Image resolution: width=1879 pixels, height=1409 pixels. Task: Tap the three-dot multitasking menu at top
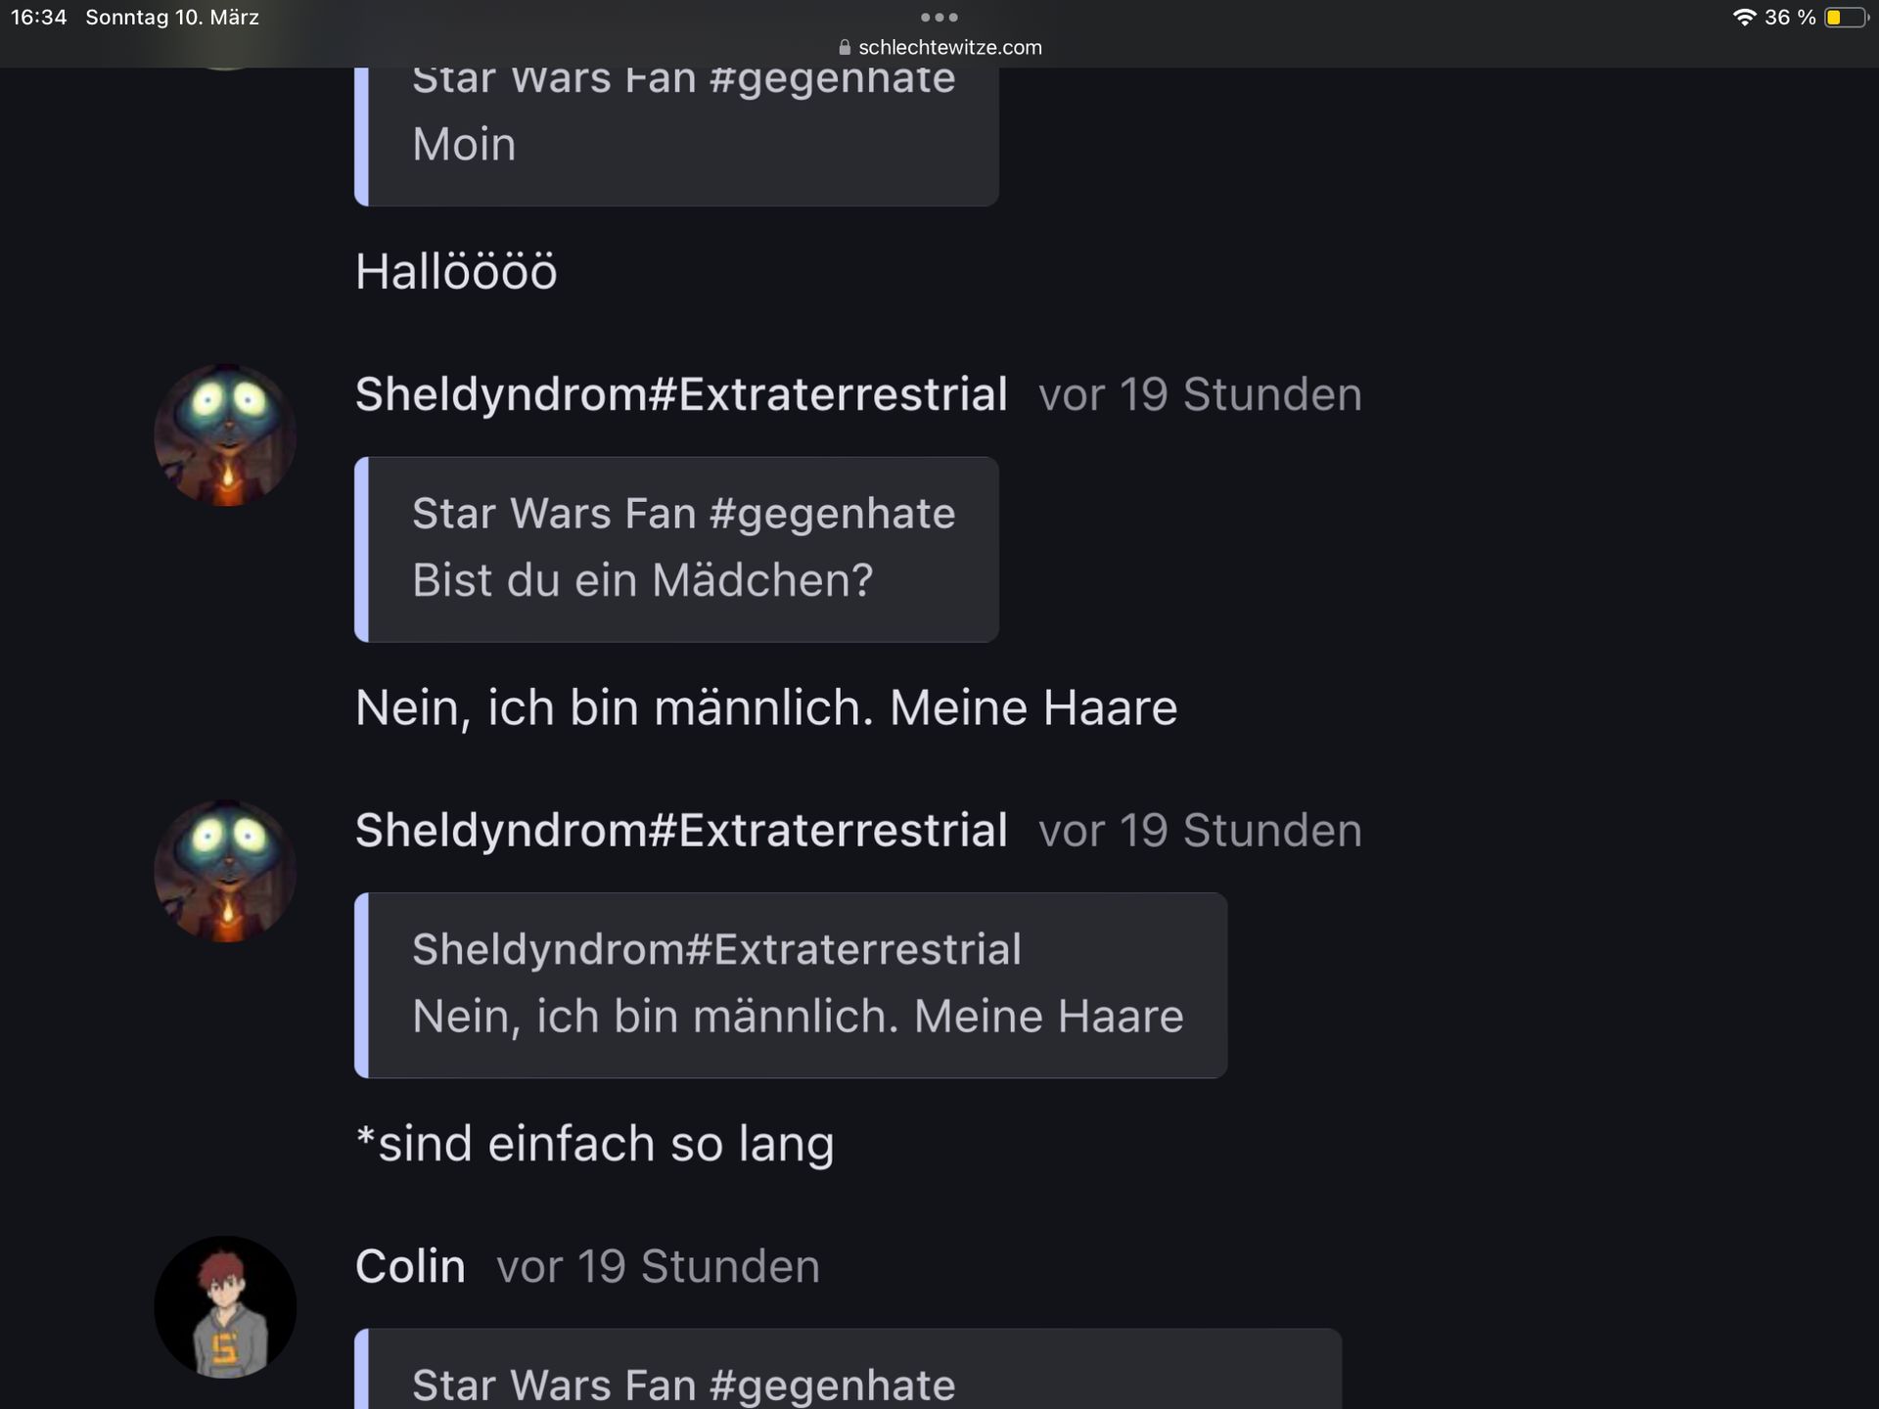pyautogui.click(x=939, y=17)
